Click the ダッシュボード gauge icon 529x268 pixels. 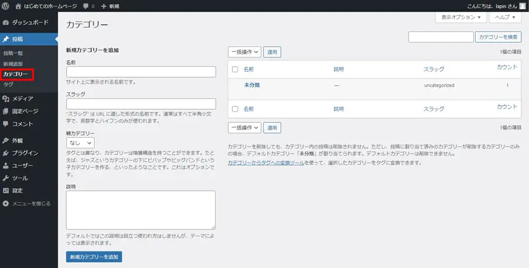[x=5, y=22]
